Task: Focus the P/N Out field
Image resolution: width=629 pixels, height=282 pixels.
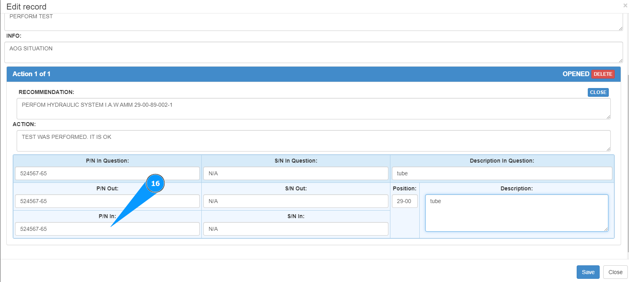Action: click(107, 201)
